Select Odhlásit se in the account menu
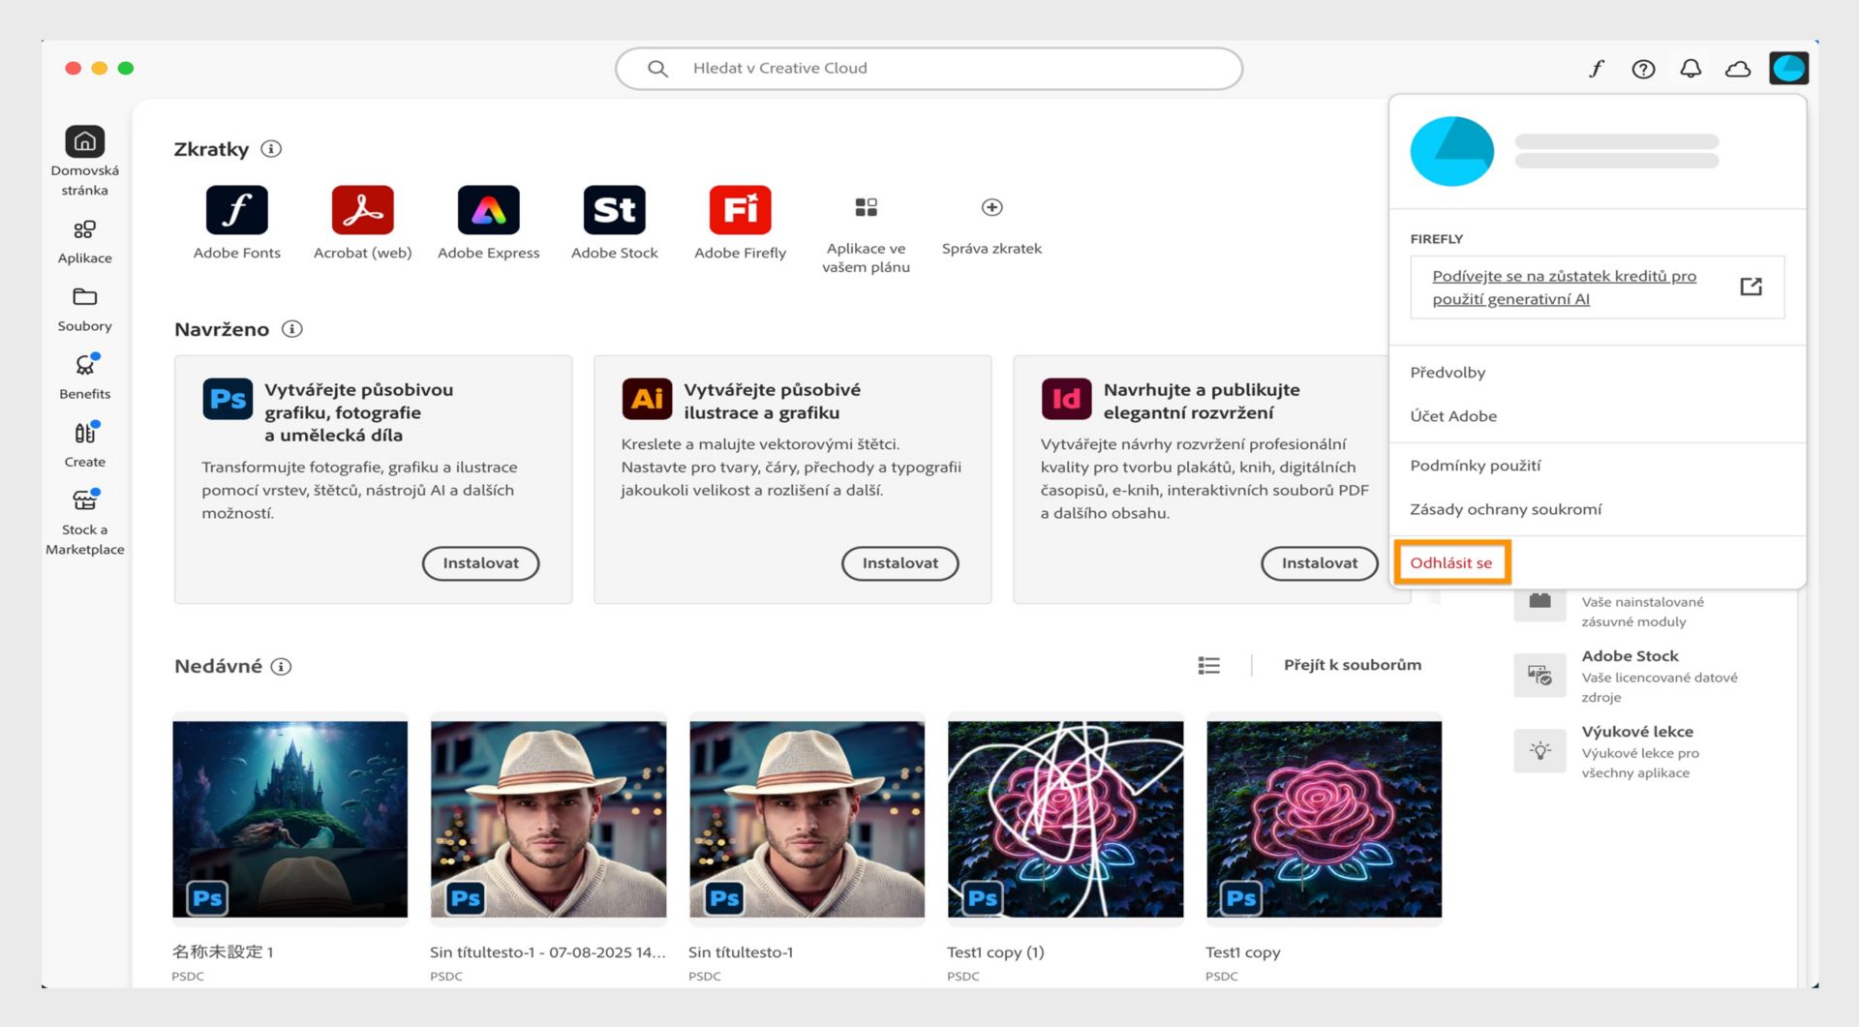 [x=1451, y=561]
